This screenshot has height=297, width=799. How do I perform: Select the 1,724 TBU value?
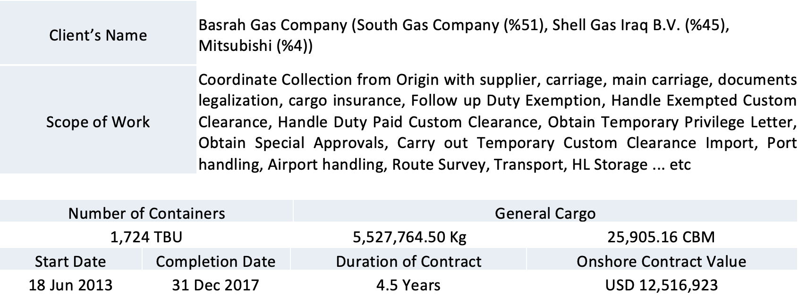point(146,237)
